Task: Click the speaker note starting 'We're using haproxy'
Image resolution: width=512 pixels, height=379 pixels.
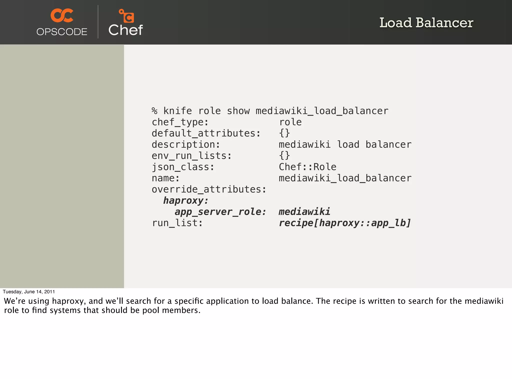Action: point(253,305)
